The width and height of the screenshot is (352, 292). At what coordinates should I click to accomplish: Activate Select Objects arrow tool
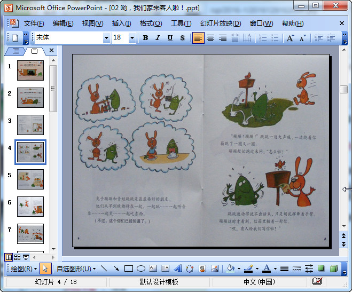tap(45, 269)
